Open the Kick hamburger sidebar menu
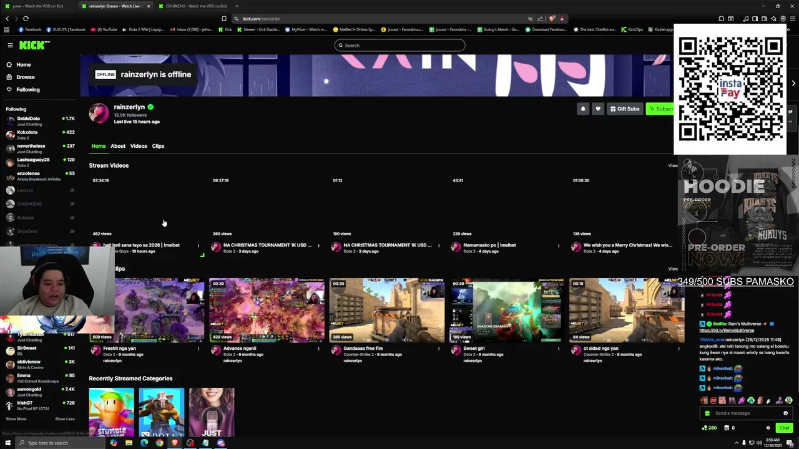Image resolution: width=799 pixels, height=449 pixels. [10, 45]
